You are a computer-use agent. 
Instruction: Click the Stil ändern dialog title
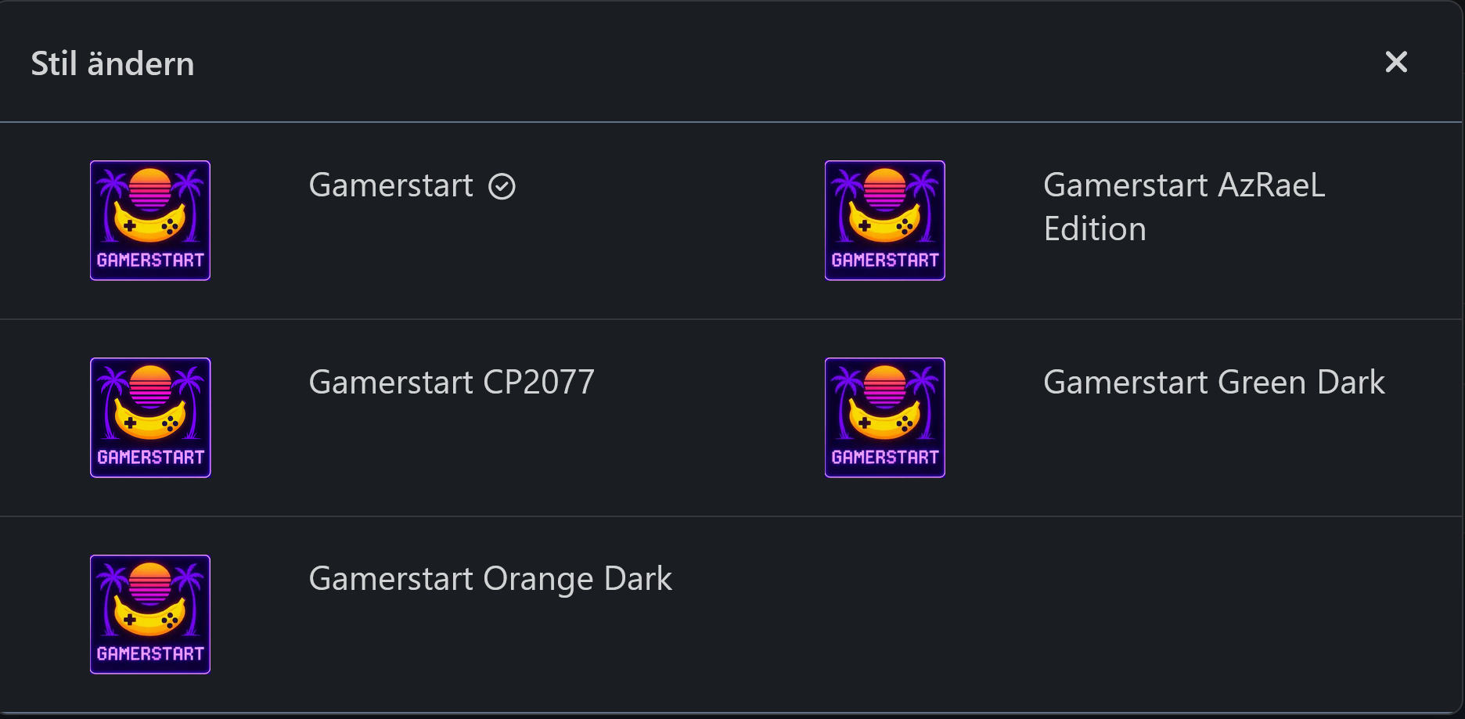(113, 63)
